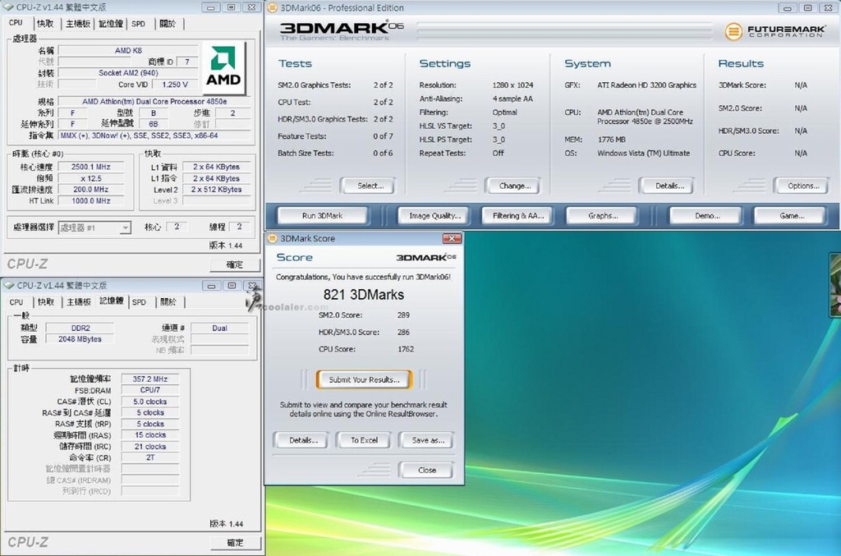Click the OS value 'Windows Vista (TM) Ultimate'

click(x=644, y=154)
